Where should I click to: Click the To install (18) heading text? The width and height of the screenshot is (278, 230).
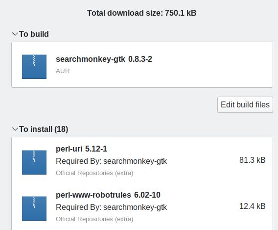tap(44, 129)
